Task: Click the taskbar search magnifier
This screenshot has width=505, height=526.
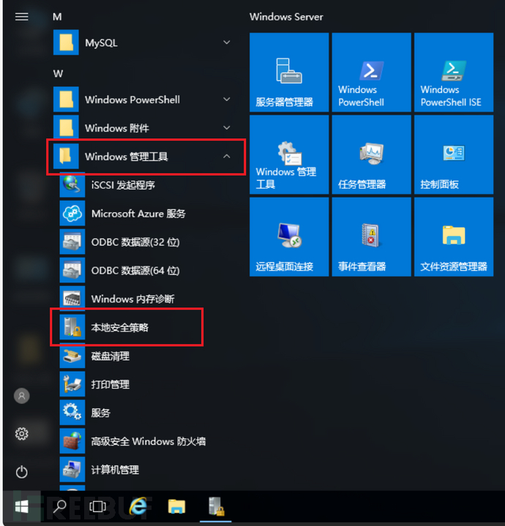Action: tap(60, 506)
